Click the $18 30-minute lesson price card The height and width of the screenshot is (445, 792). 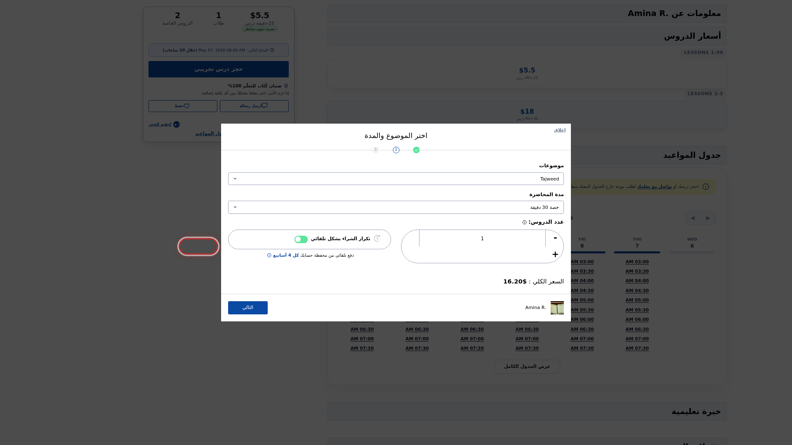(527, 115)
